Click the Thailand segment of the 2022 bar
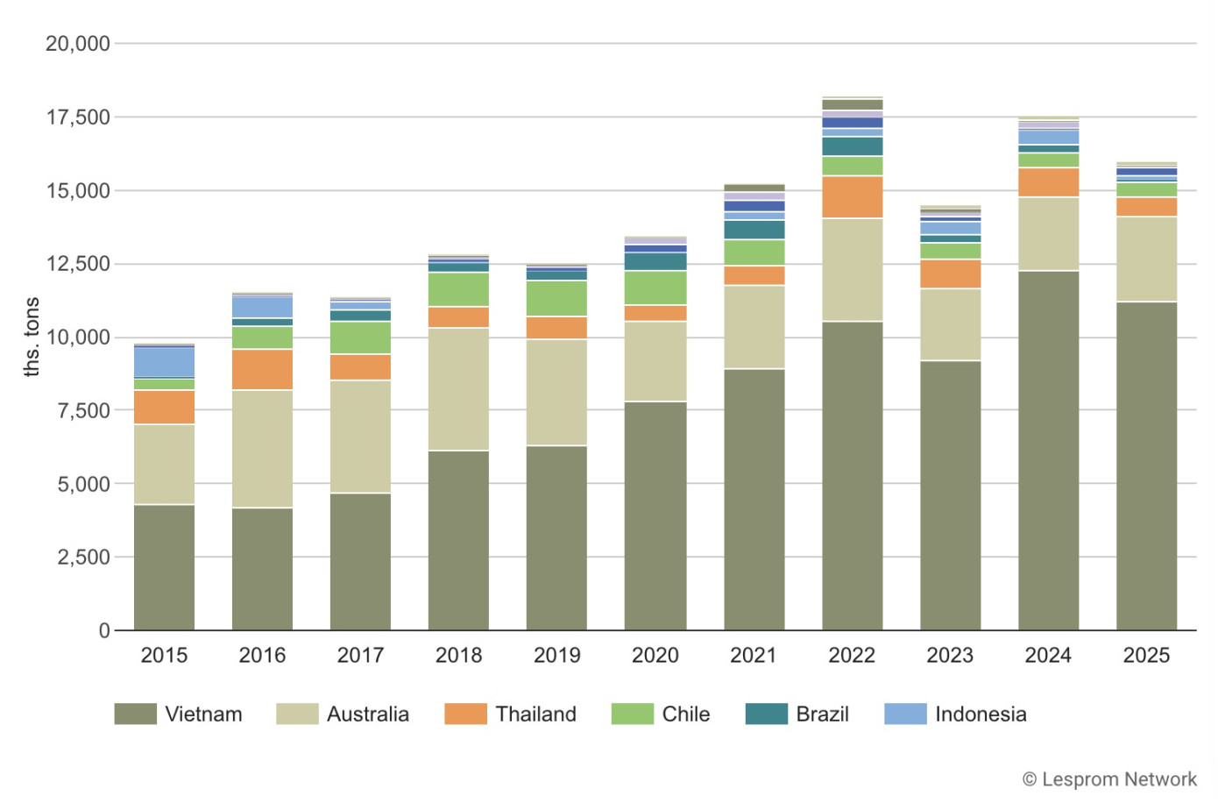 coord(852,196)
